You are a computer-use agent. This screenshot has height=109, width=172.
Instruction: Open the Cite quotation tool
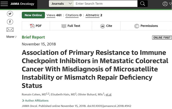click(106, 26)
